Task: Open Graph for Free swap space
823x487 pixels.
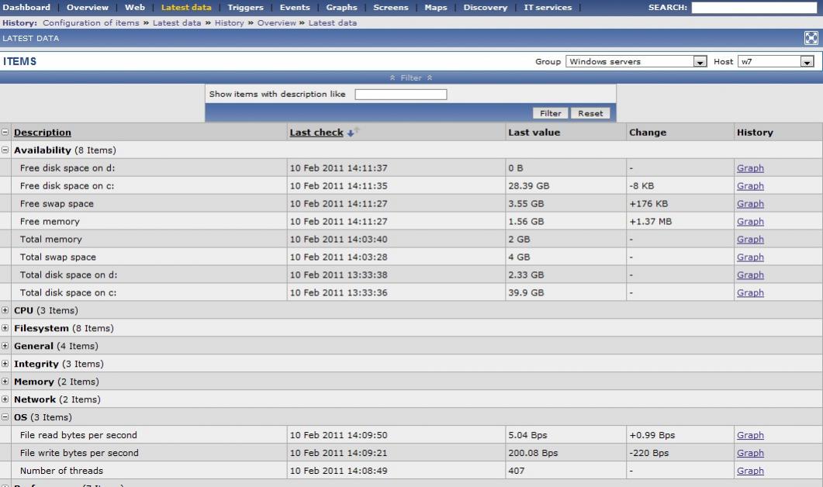Action: pos(750,204)
